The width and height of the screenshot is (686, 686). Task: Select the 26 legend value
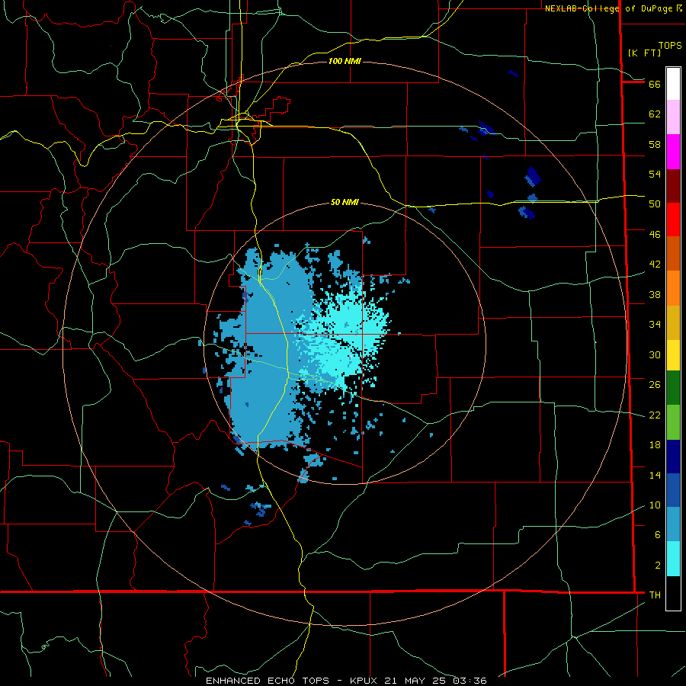655,385
